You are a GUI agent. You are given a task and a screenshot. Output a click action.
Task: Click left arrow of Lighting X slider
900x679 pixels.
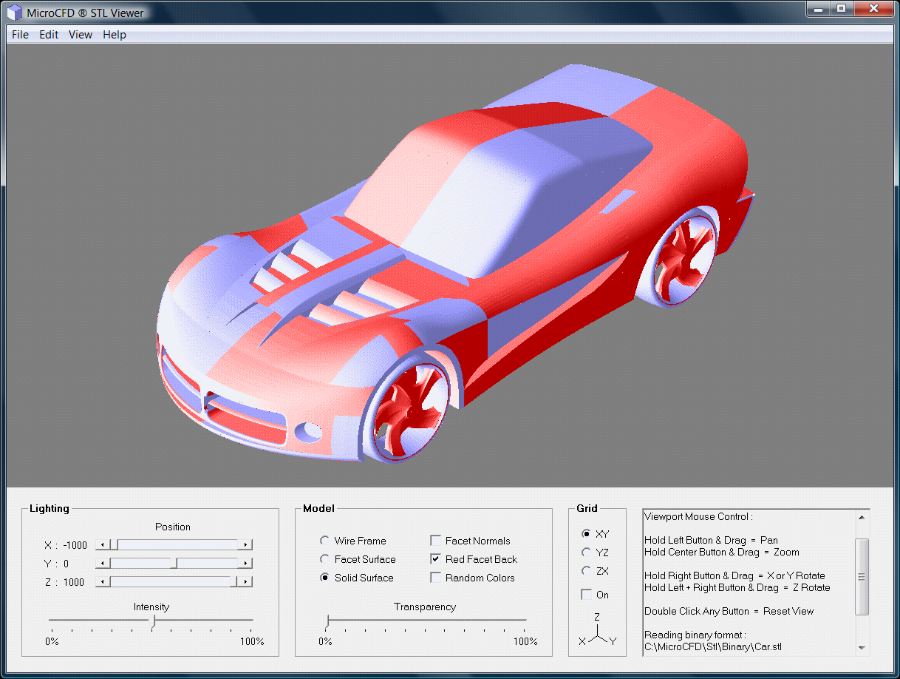pyautogui.click(x=102, y=545)
